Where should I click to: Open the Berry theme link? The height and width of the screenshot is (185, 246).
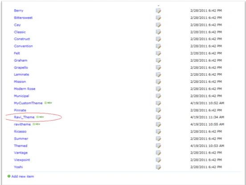(19, 11)
